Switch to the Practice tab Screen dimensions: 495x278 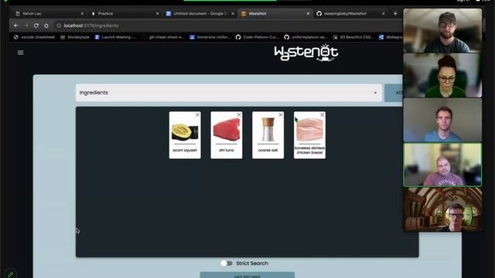pyautogui.click(x=124, y=14)
